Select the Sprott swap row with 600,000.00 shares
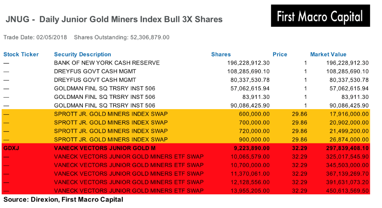The height and width of the screenshot is (208, 382). (186, 114)
